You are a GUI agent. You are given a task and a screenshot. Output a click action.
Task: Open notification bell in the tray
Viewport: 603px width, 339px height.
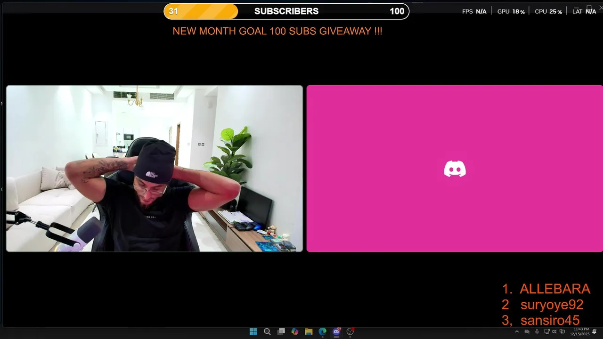[x=595, y=331]
